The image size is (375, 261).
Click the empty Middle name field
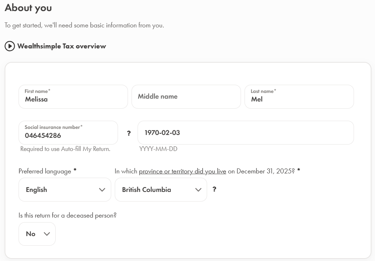(186, 96)
